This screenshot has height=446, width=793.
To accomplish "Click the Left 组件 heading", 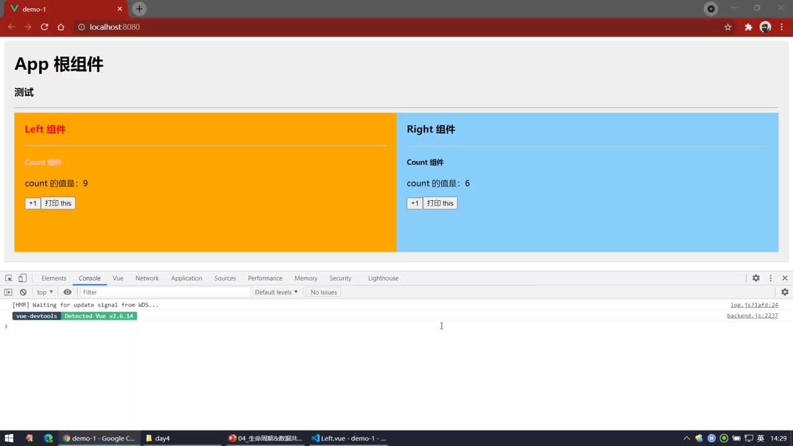I will pos(45,129).
